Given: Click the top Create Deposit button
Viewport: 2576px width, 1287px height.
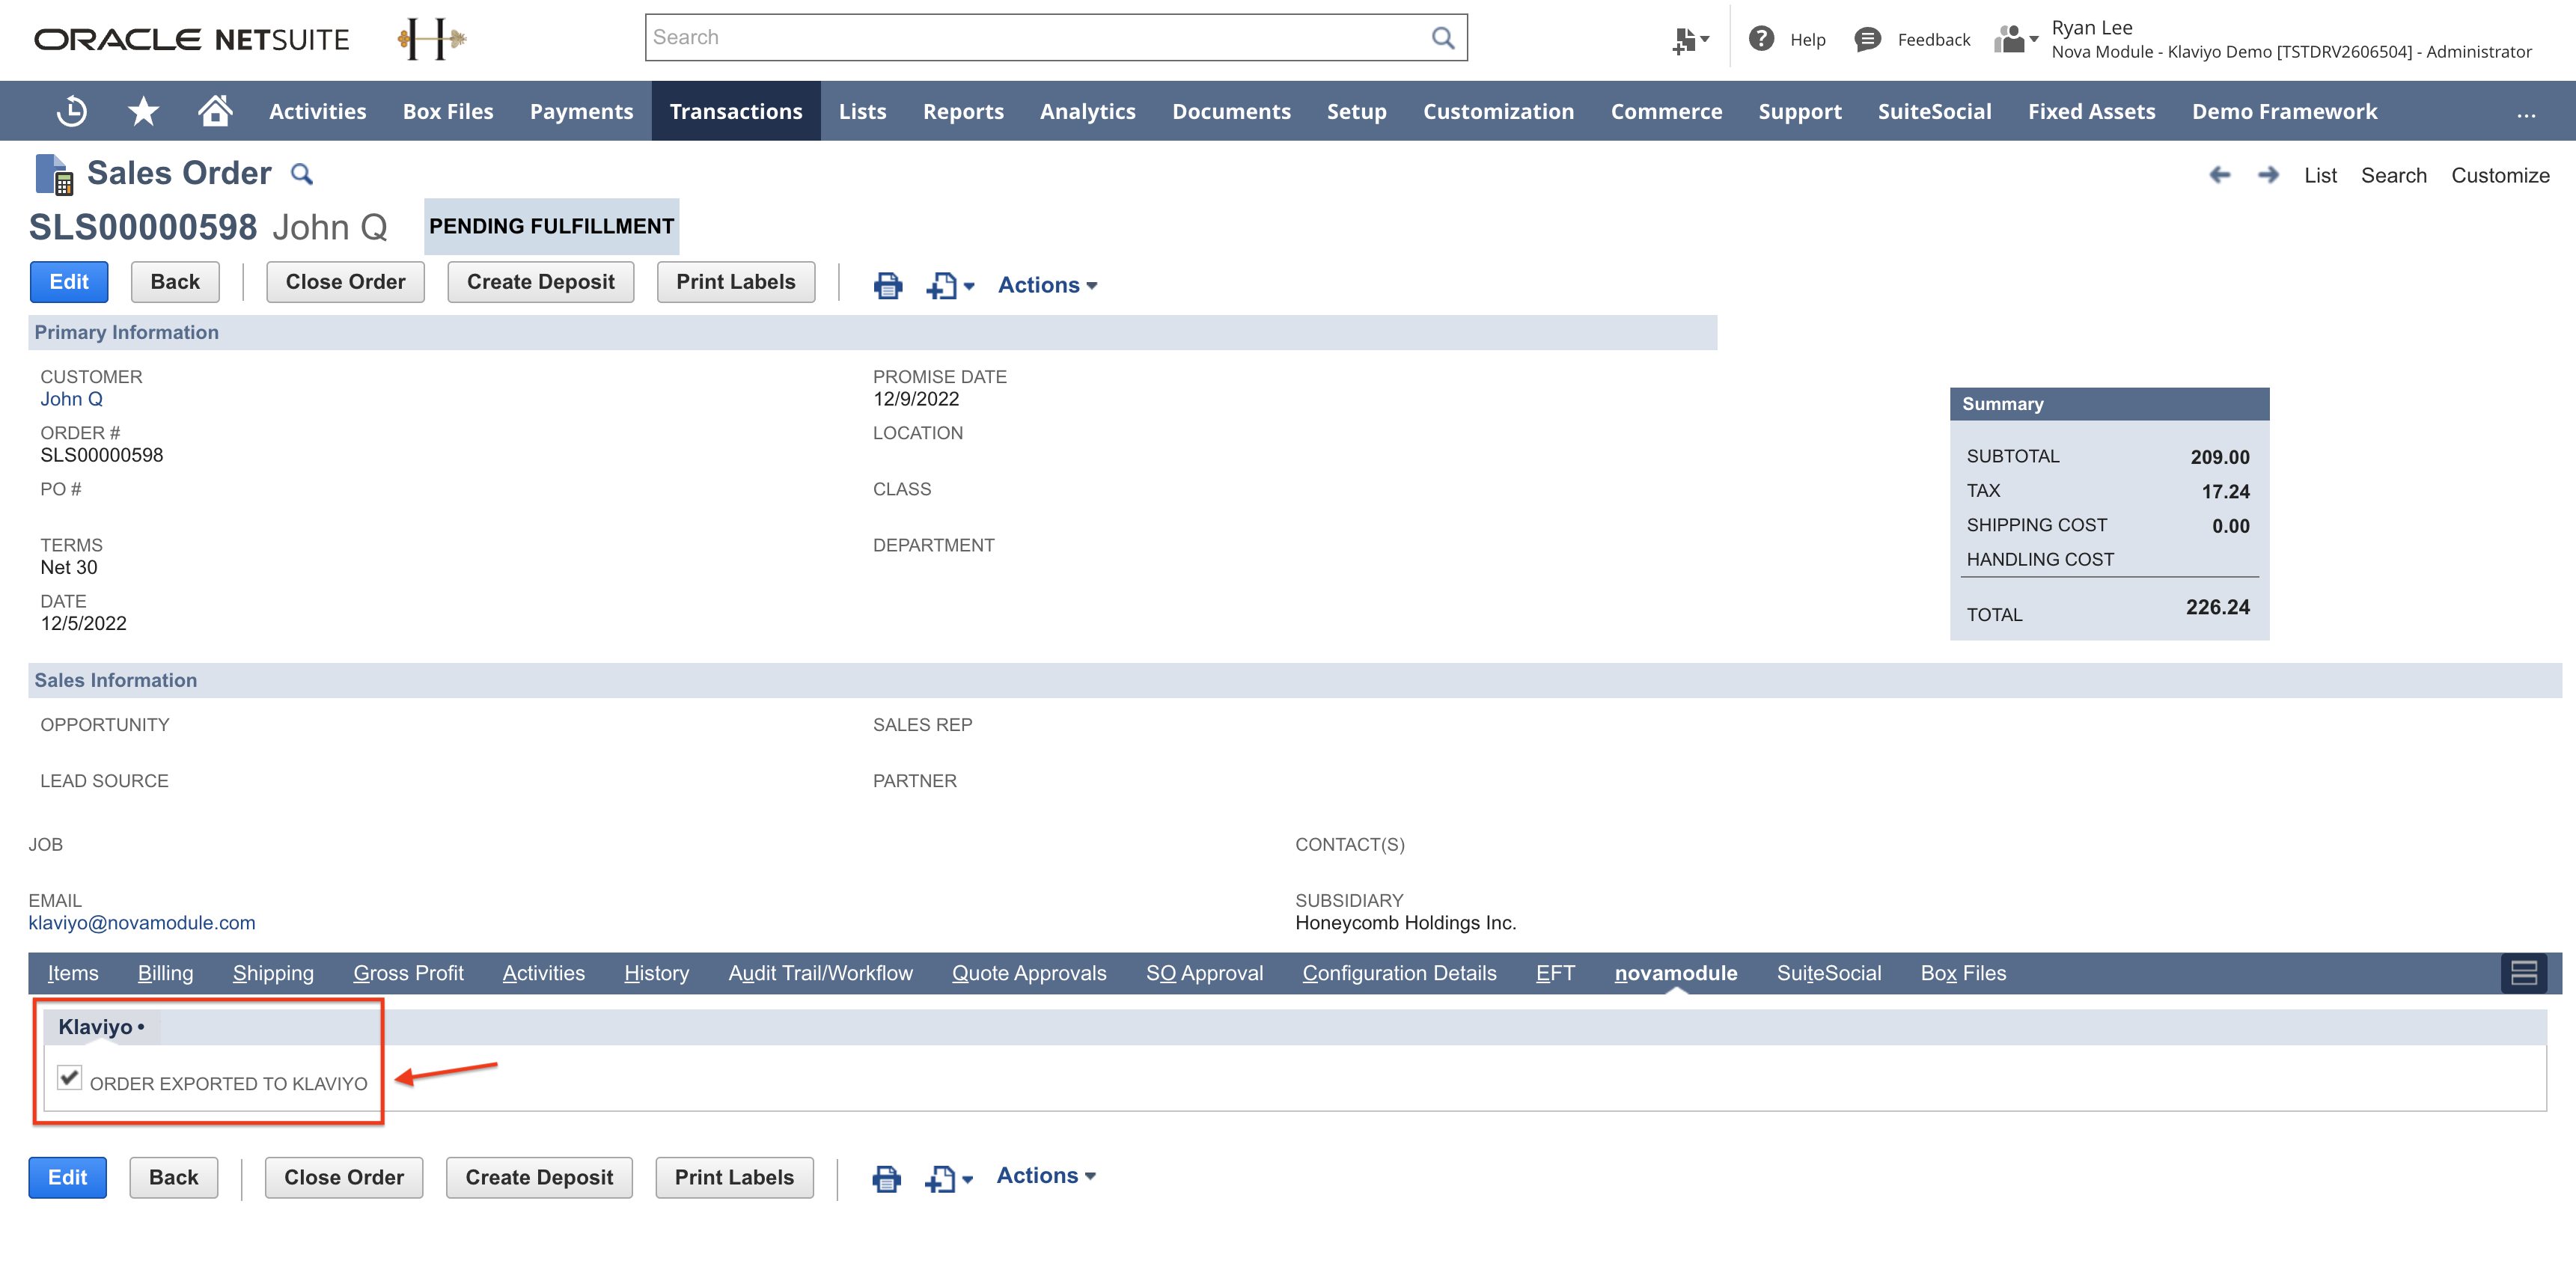Looking at the screenshot, I should coord(540,282).
